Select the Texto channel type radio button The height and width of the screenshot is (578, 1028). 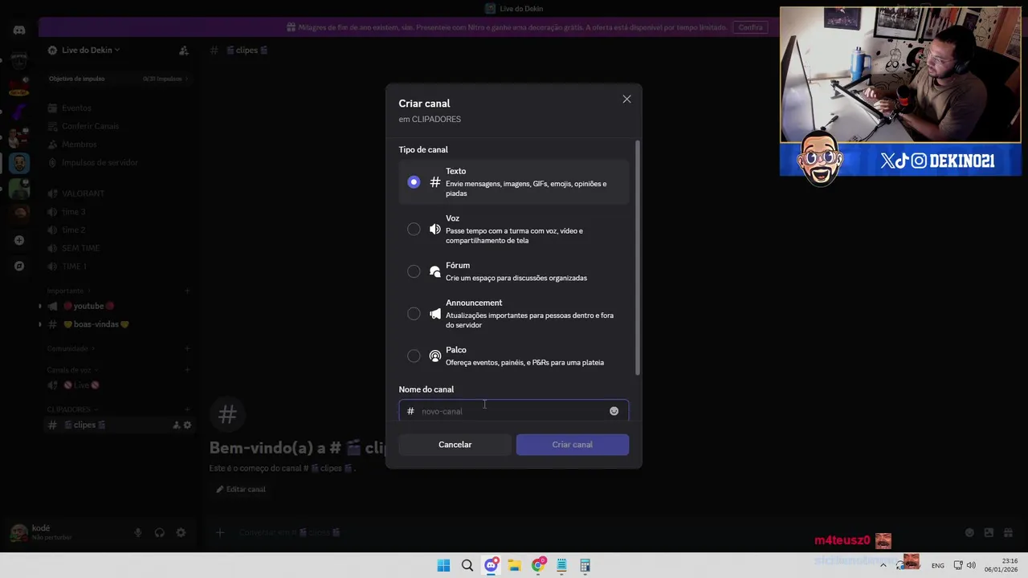[414, 182]
